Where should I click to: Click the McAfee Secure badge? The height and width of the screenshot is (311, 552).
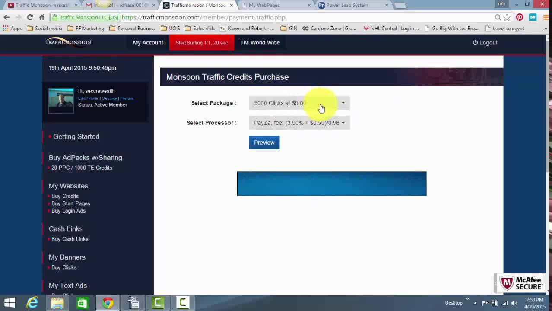[521, 283]
